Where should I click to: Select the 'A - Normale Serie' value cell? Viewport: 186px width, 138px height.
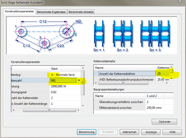(65, 75)
